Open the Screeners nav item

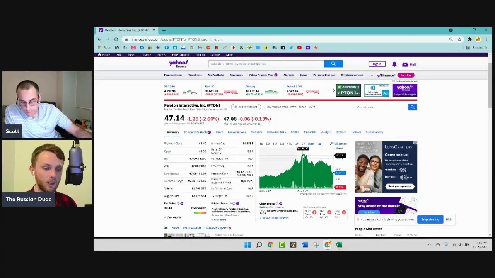point(236,75)
